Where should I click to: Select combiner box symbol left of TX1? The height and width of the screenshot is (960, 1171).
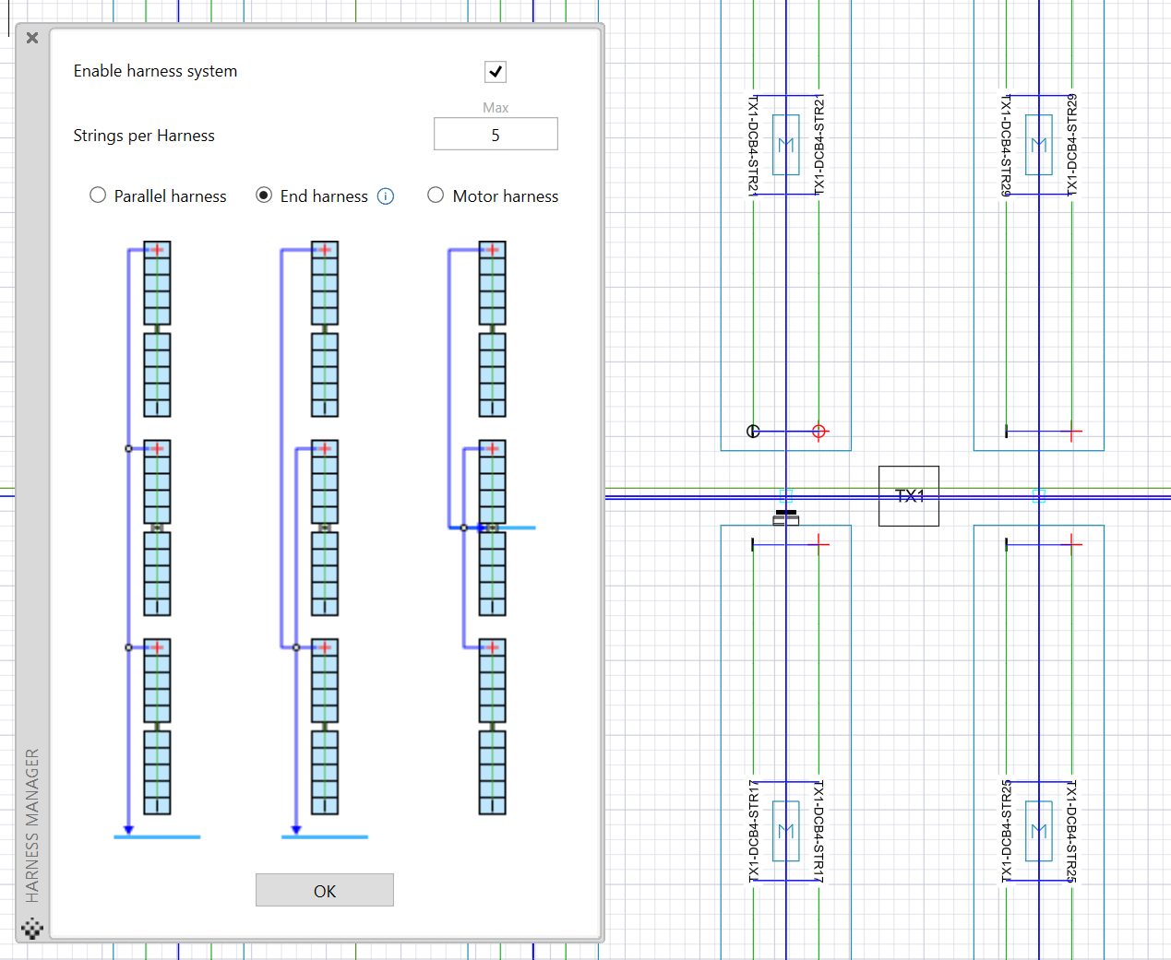tap(786, 518)
